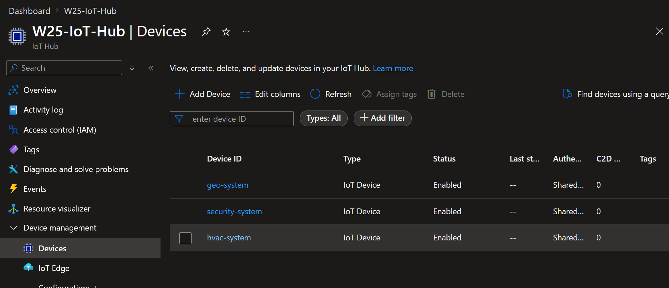Mark W25-IoT-Hub as favorite with star
This screenshot has width=669, height=288.
pos(226,32)
